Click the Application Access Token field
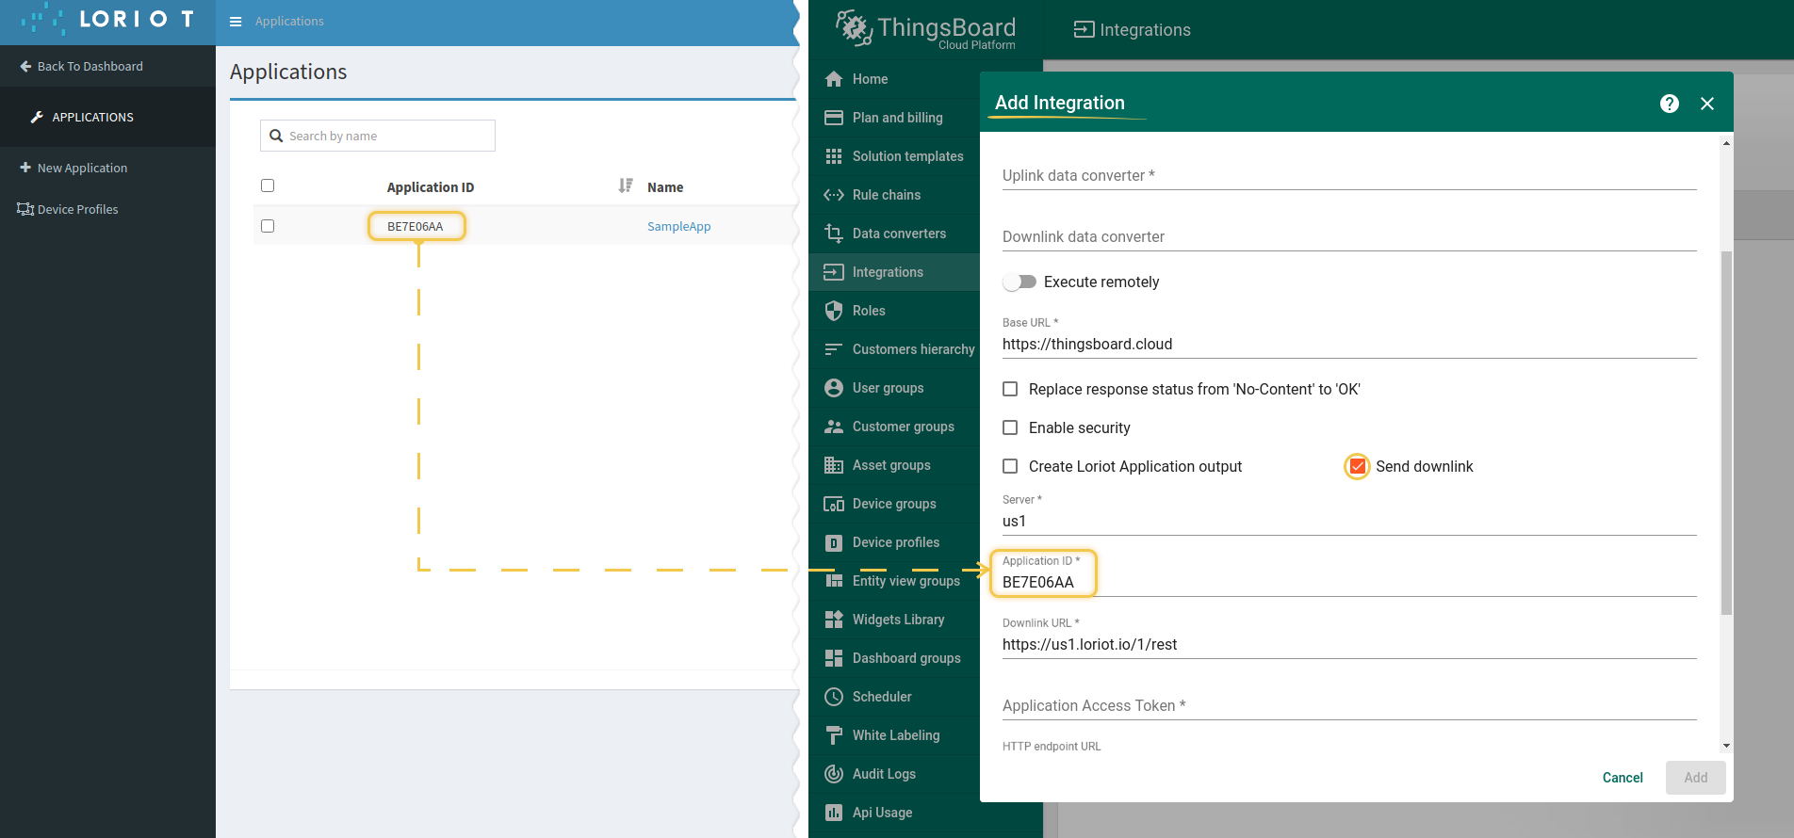Screen dimensions: 1794x838 1349,705
